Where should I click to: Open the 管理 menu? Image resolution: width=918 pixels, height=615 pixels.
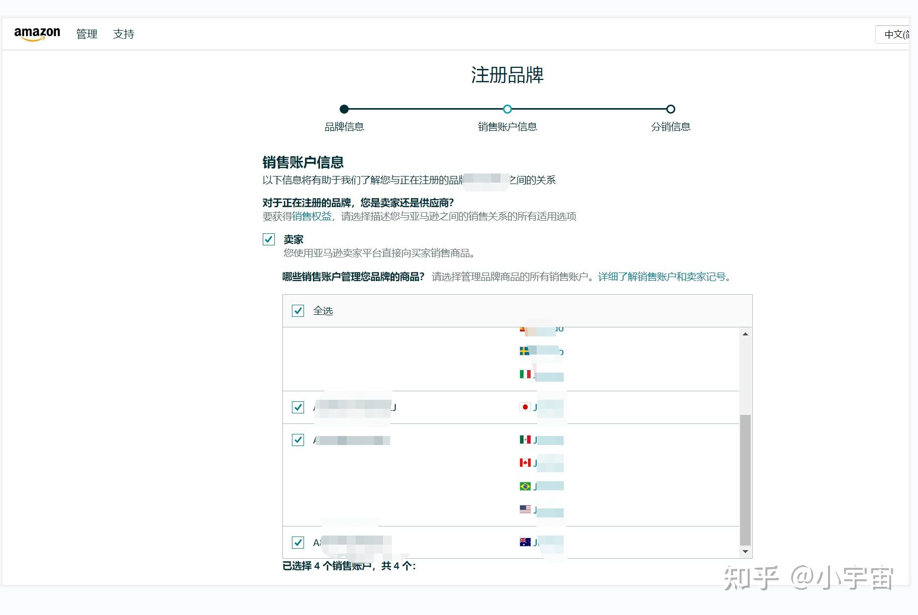click(x=86, y=34)
